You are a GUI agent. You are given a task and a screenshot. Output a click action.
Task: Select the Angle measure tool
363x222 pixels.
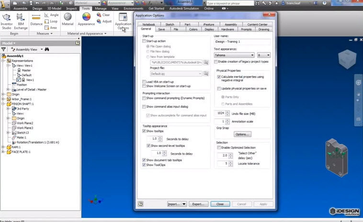pos(51,15)
